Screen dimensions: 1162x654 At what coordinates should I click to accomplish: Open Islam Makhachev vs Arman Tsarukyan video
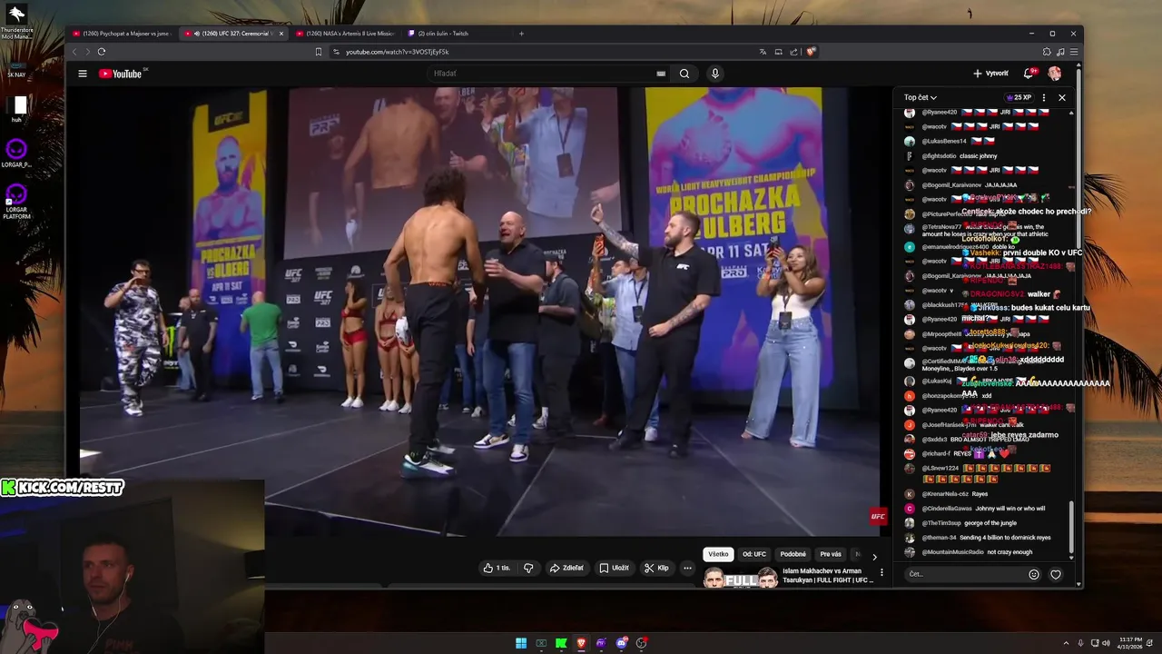point(788,577)
